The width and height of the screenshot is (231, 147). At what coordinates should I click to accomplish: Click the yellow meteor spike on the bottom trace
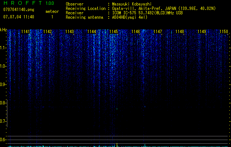pyautogui.click(x=117, y=145)
